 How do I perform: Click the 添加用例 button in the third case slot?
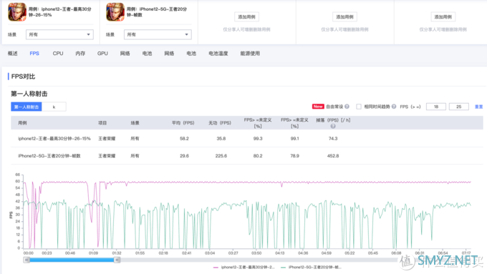246,16
